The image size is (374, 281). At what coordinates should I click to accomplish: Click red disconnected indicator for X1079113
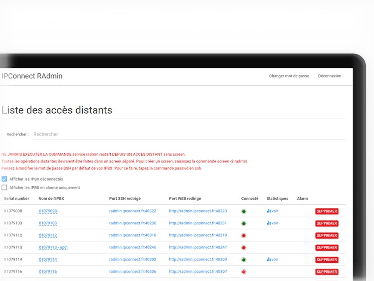[244, 248]
